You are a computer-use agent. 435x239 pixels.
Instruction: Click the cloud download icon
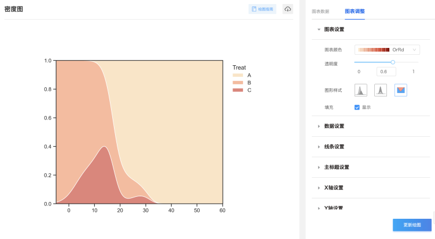pos(287,9)
